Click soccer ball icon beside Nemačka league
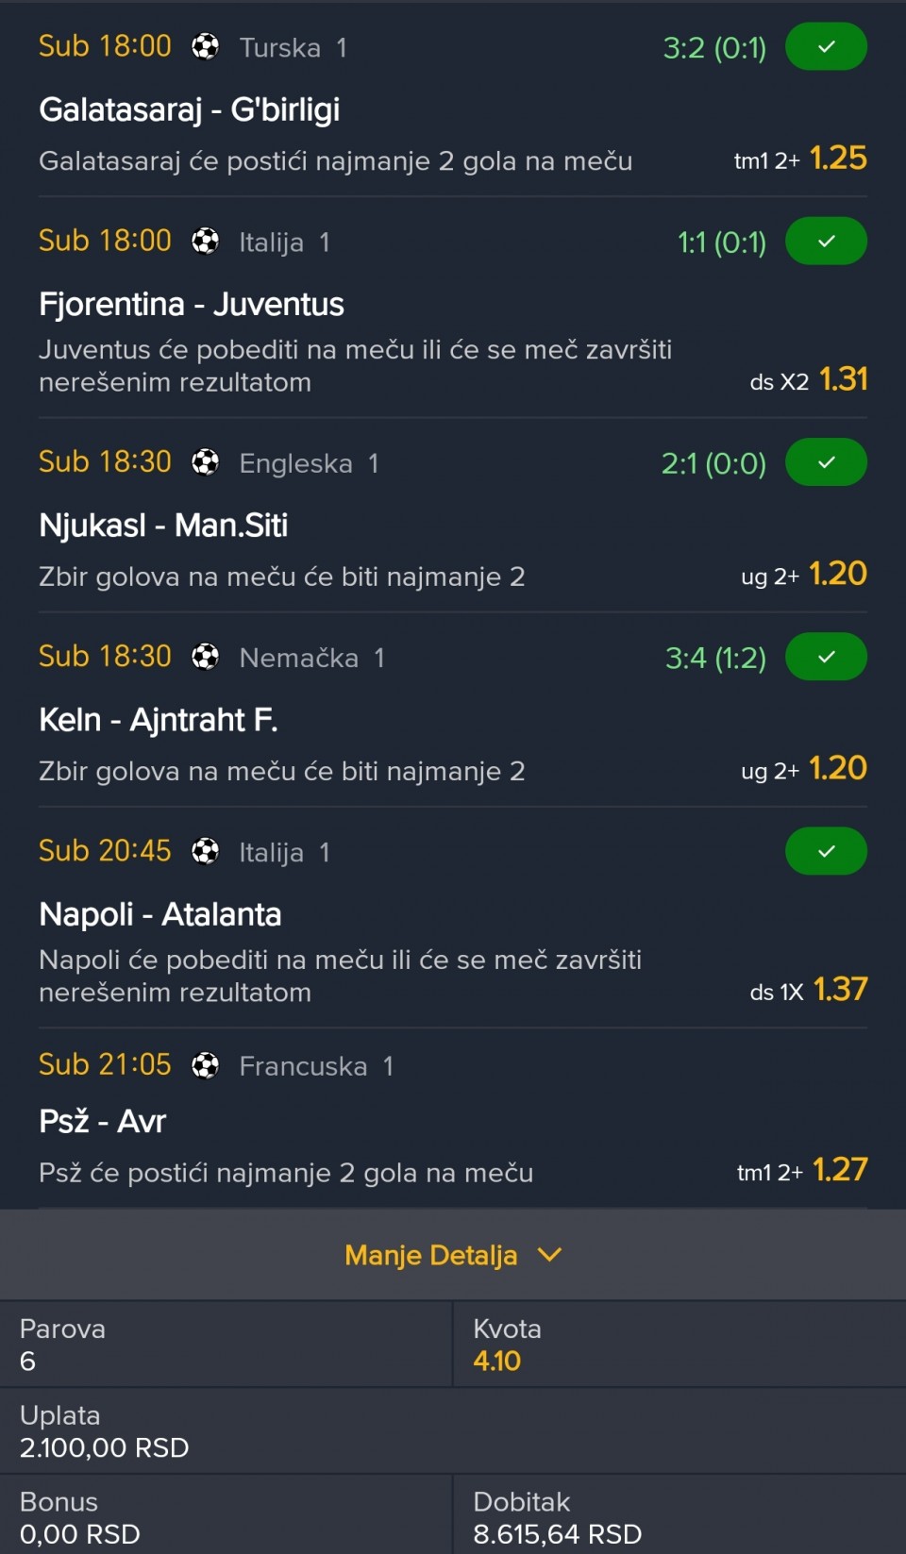Viewport: 906px width, 1554px height. [x=205, y=657]
